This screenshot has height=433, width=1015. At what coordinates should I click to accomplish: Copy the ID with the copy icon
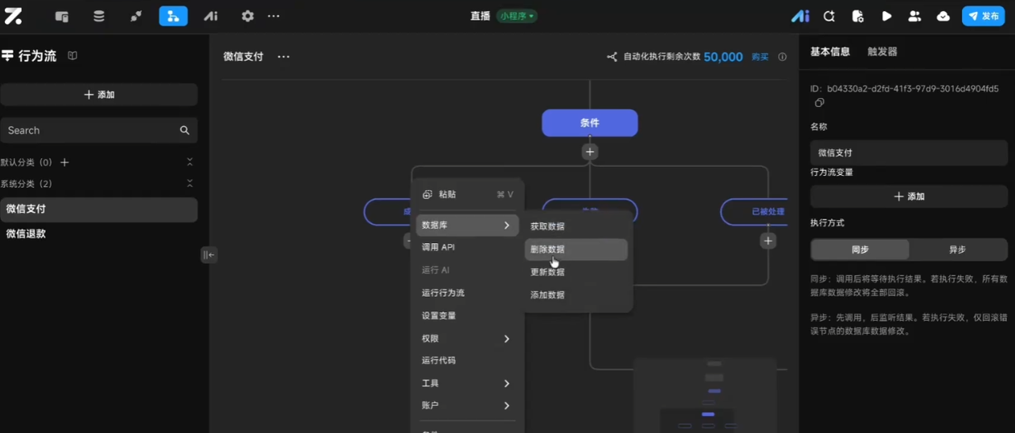(x=819, y=103)
